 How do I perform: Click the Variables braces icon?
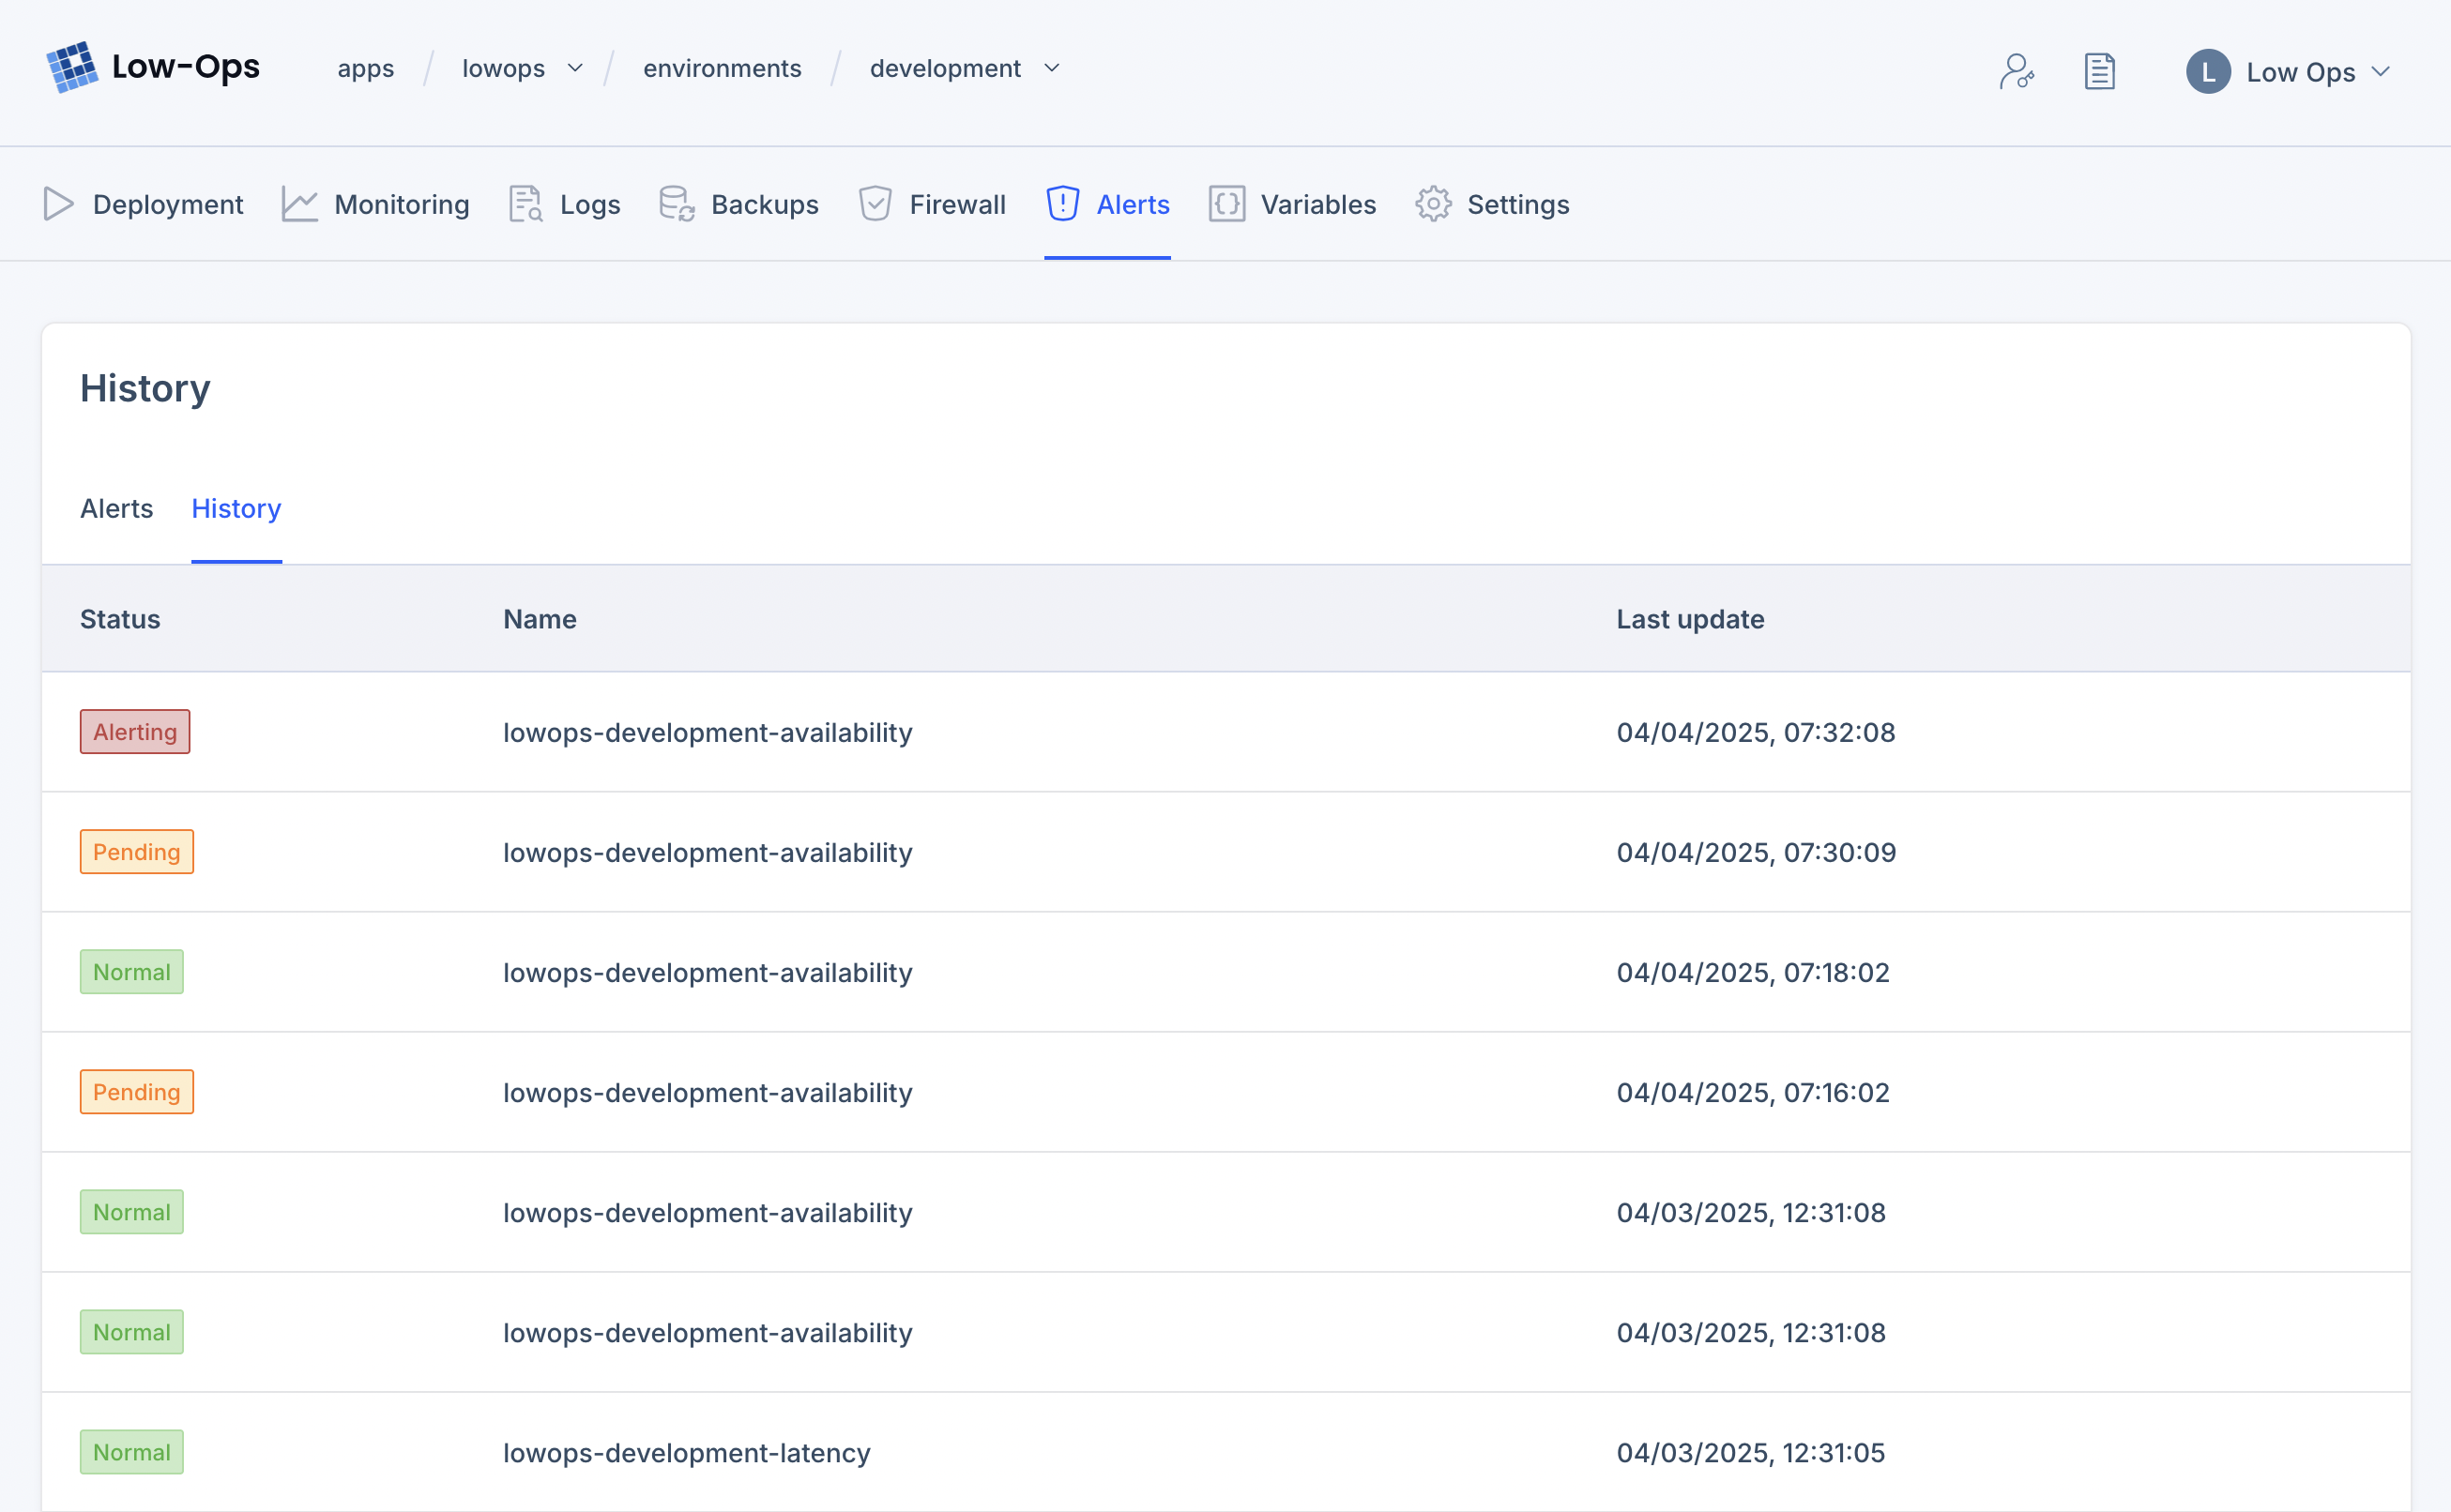[x=1226, y=204]
